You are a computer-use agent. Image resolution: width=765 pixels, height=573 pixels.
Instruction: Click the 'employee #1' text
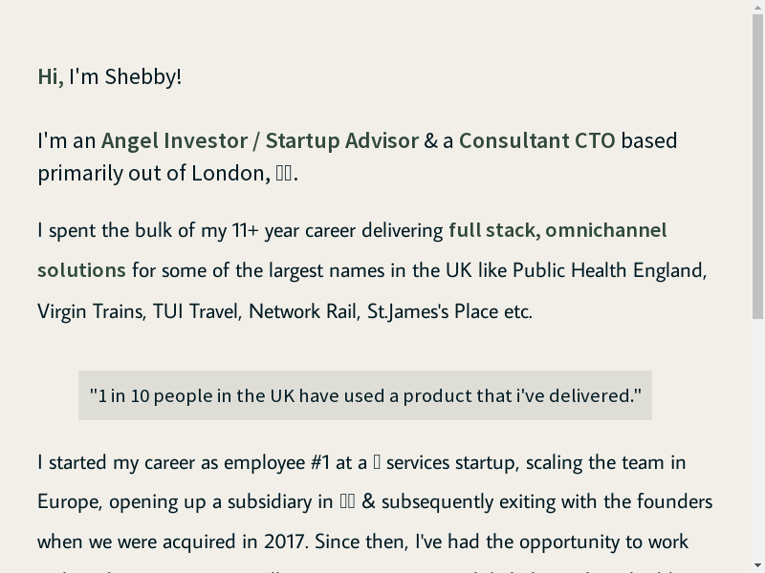pos(276,462)
